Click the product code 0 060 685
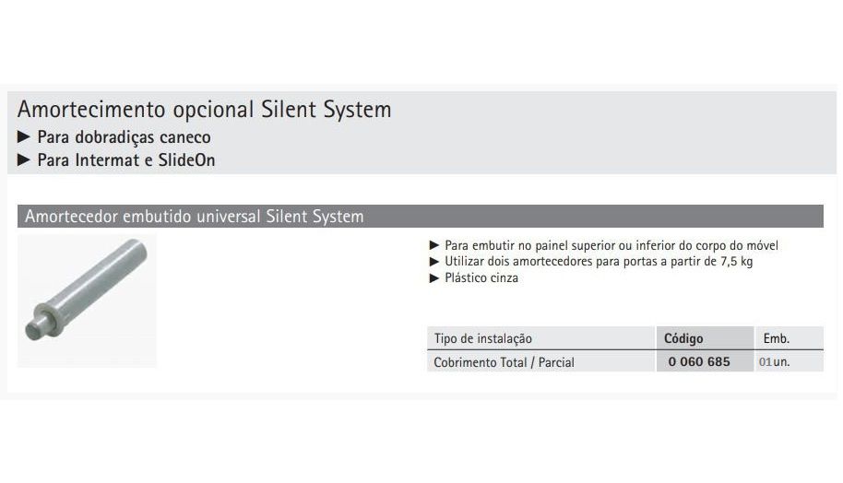 (699, 361)
